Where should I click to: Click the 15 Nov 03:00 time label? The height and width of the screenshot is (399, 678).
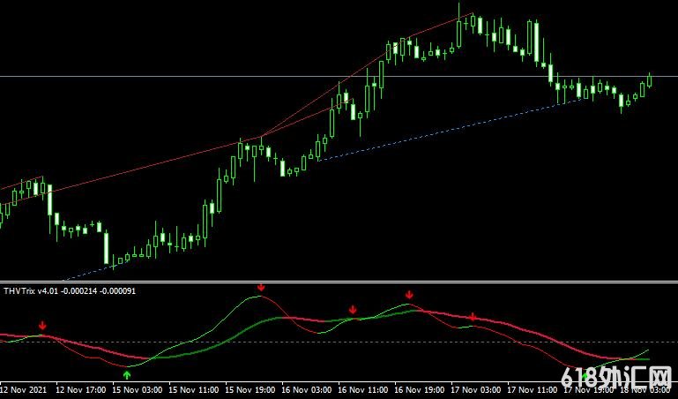[x=138, y=390]
